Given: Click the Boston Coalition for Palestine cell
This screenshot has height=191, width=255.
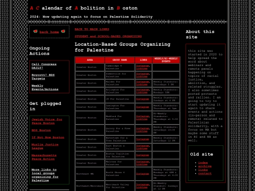Looking at the screenshot, I should pos(119,155).
